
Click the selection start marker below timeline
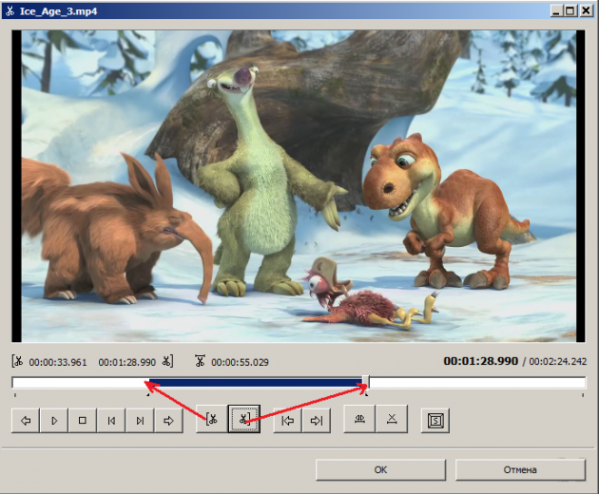point(148,395)
